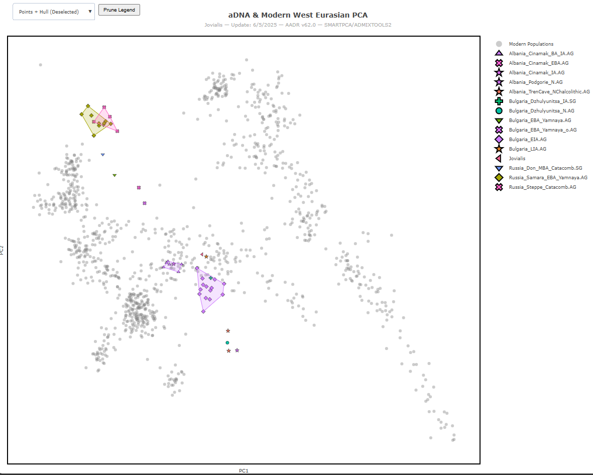Click the Bulgaria_Dzhulyunitsa_IA.SG green cross icon
Image resolution: width=593 pixels, height=475 pixels.
click(499, 101)
